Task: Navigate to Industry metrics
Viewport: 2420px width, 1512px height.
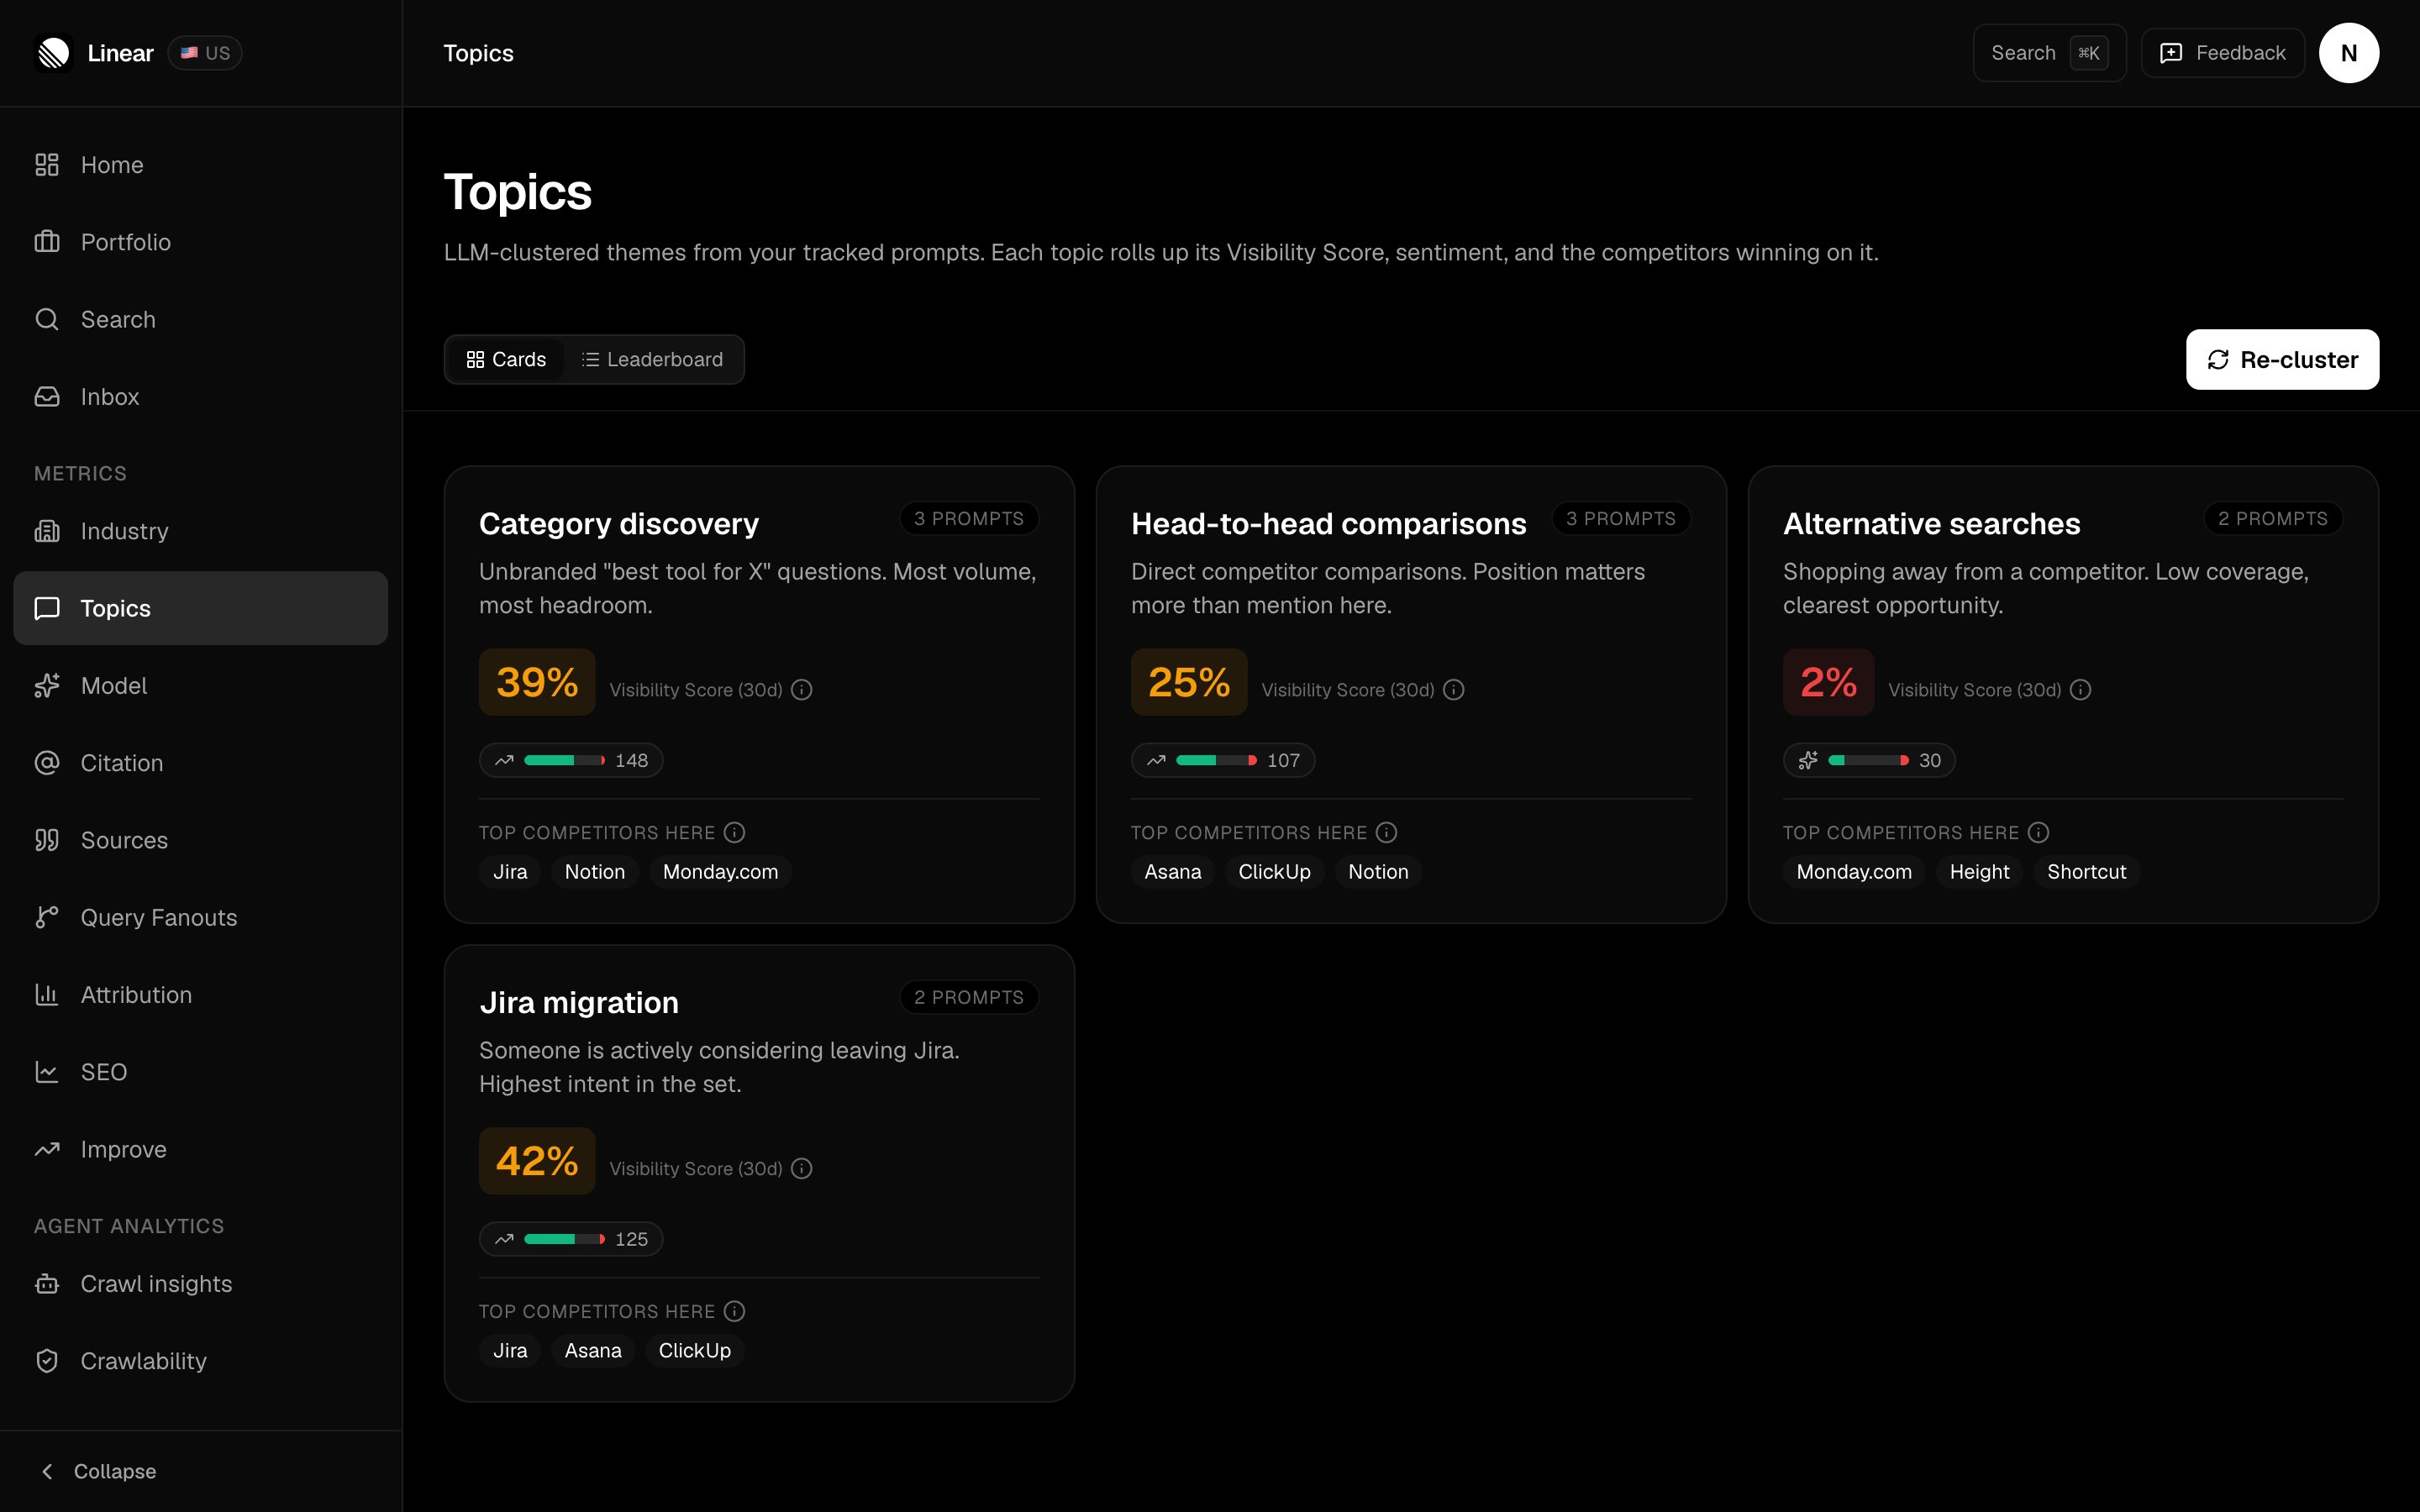Action: 200,531
